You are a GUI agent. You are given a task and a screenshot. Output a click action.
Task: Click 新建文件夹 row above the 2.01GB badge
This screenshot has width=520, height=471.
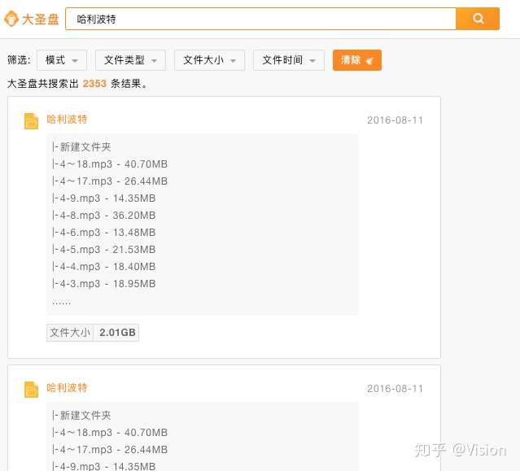click(81, 147)
